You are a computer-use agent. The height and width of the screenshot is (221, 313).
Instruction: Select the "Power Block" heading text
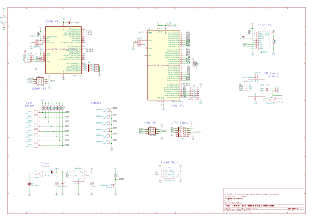pyautogui.click(x=45, y=165)
